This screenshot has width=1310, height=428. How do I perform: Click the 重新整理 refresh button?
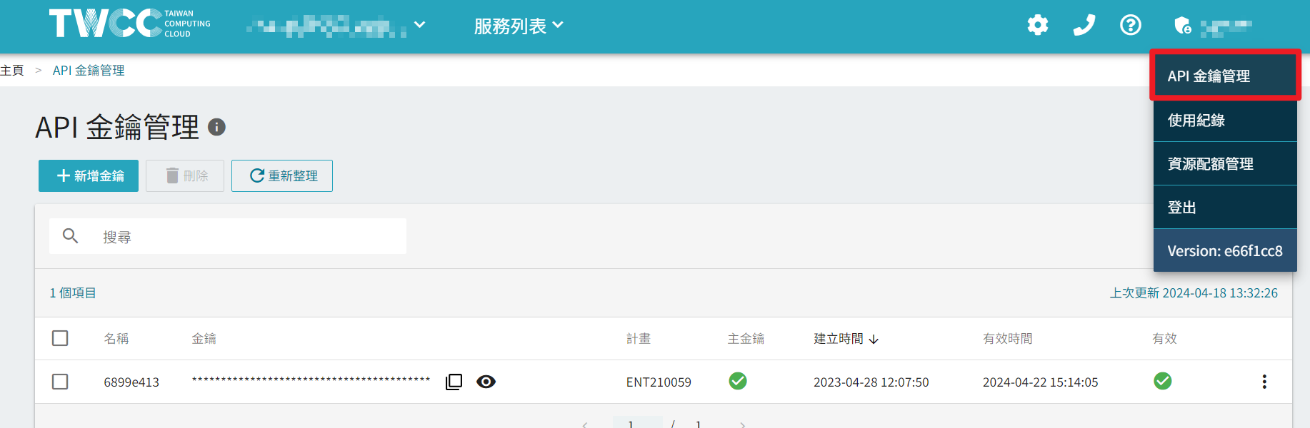[282, 175]
